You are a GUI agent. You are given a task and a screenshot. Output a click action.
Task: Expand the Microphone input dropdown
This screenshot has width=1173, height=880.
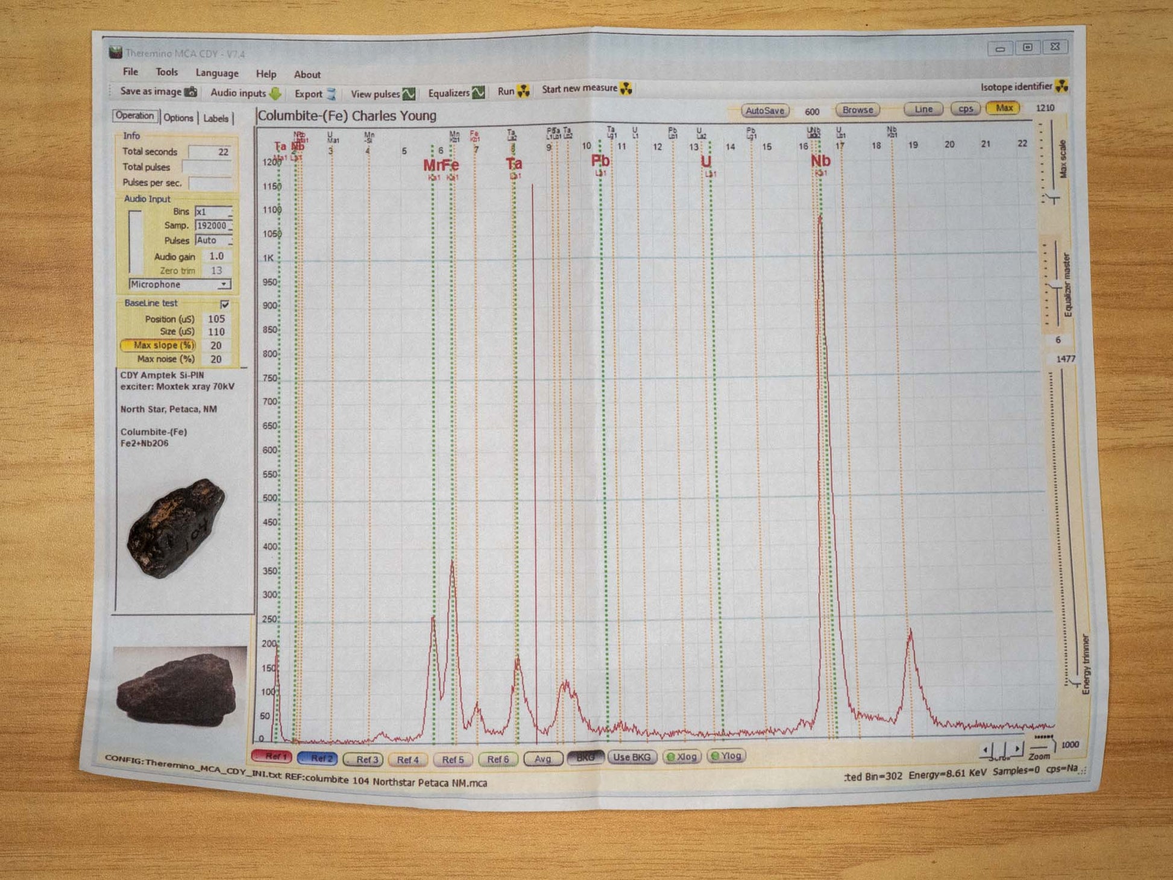[x=224, y=284]
